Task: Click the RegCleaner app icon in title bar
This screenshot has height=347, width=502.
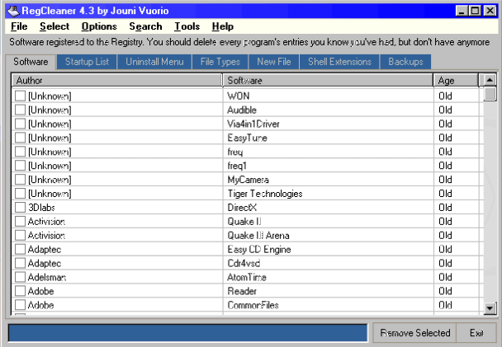Action: 13,11
